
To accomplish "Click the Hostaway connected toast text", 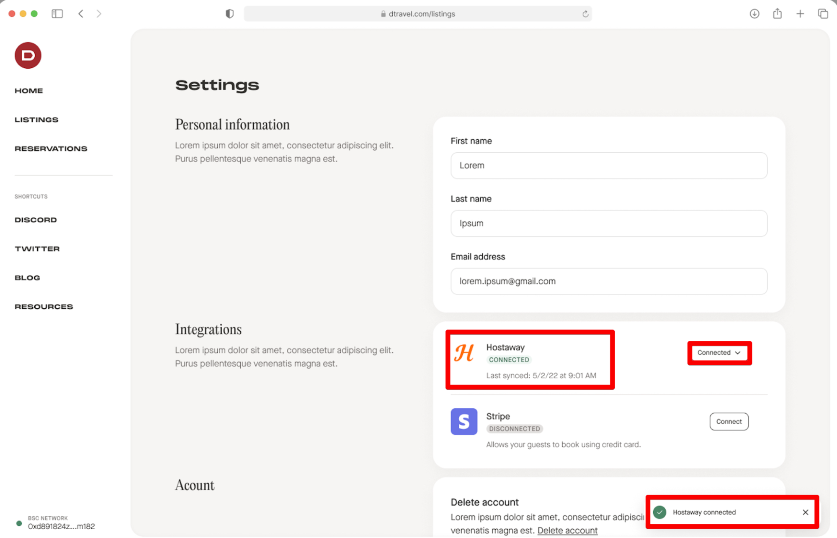I will click(704, 512).
